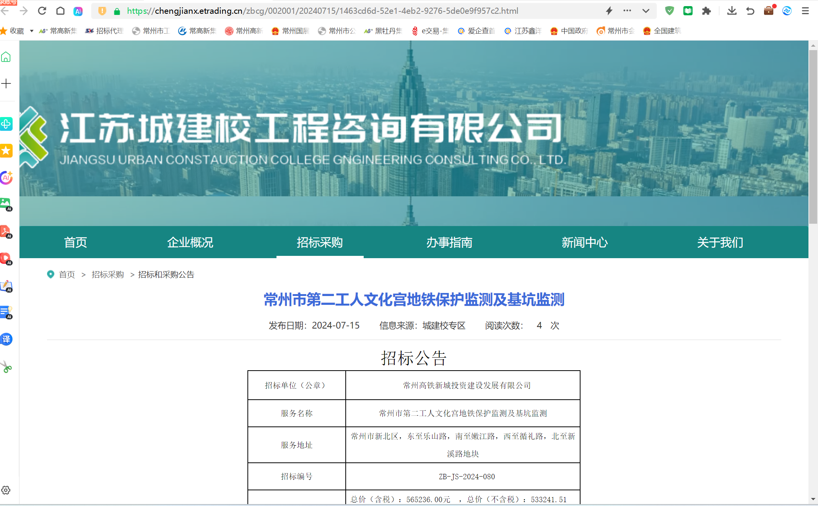The height and width of the screenshot is (506, 818).
Task: Click the 首页 breadcrumb link
Action: (67, 275)
